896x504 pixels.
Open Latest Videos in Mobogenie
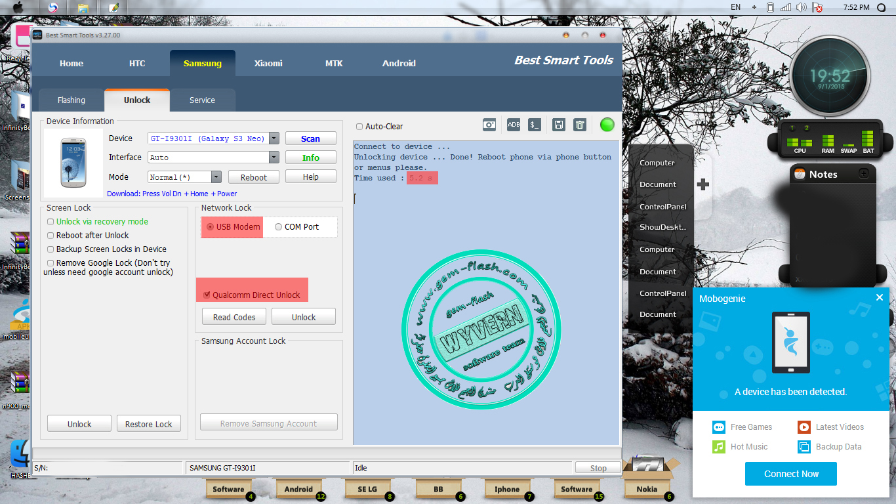(831, 427)
